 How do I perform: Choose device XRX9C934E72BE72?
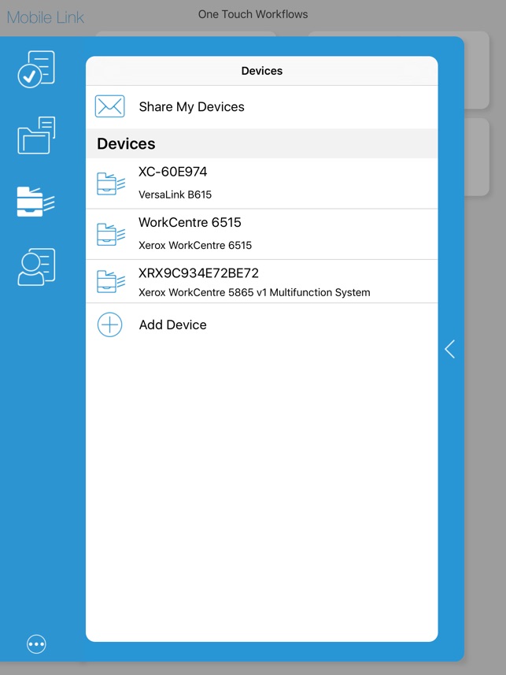pos(198,273)
